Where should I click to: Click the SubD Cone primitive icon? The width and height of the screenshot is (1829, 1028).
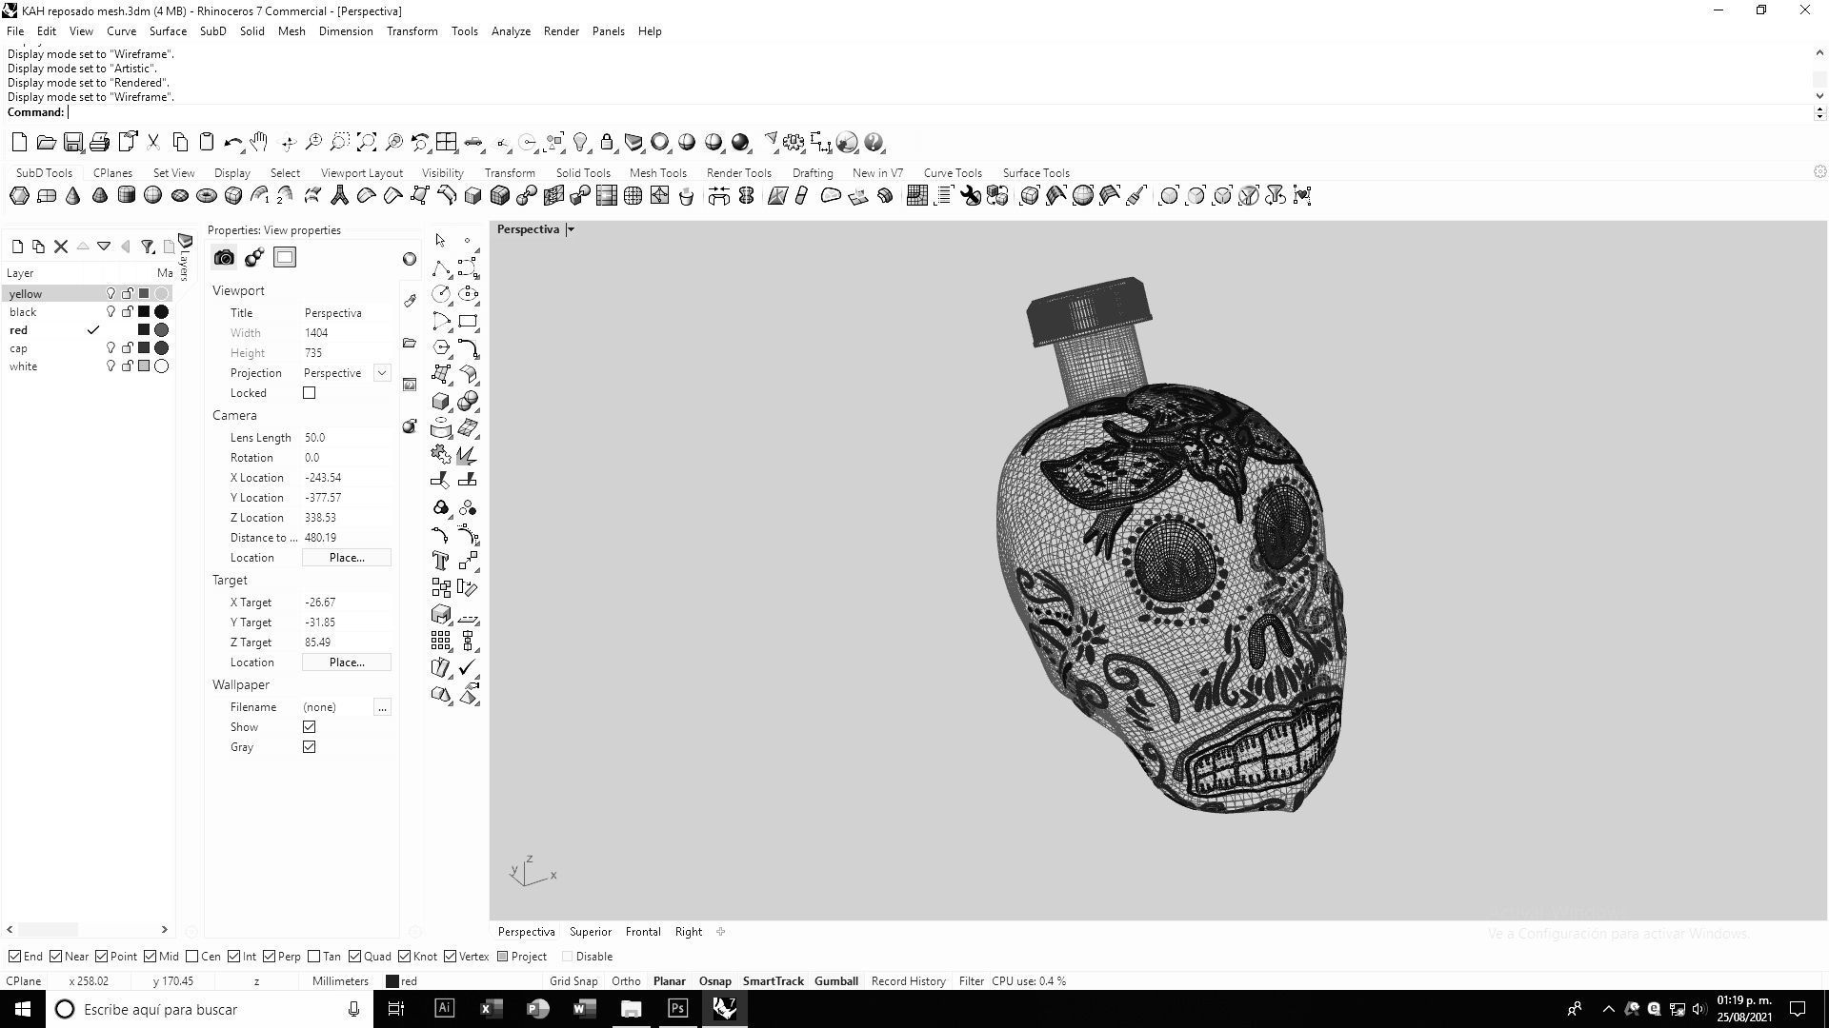[x=72, y=196]
